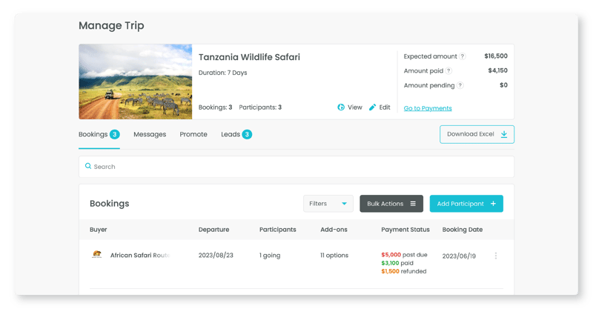Open the three-dot menu for African Safari booking
Viewport: 593px width, 309px height.
pos(496,256)
